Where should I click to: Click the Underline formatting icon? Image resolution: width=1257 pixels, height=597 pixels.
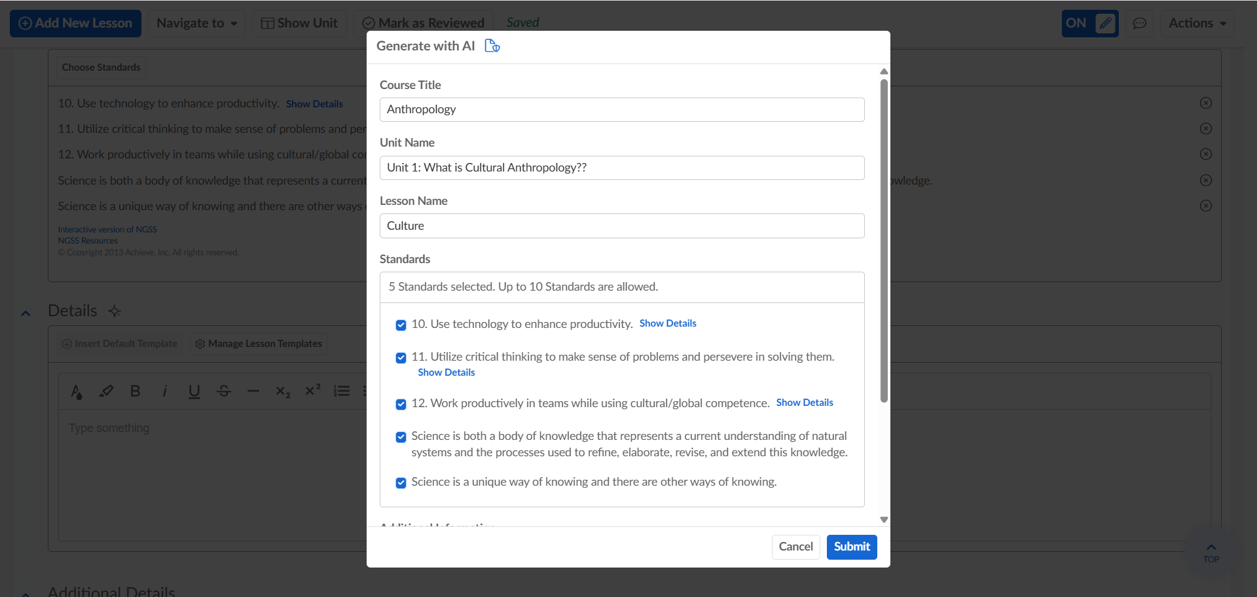point(194,391)
